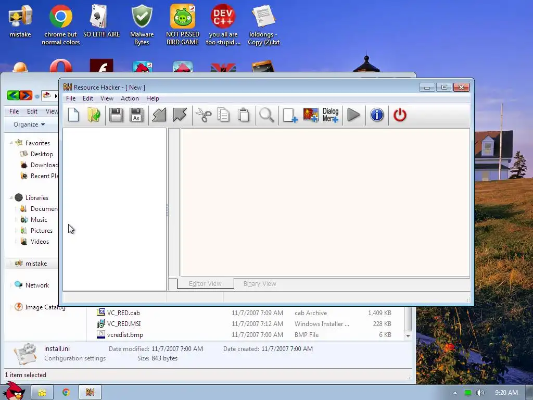Screen dimensions: 533x400
Task: Click the Explorer scrollbar down arrow
Action: click(x=408, y=336)
